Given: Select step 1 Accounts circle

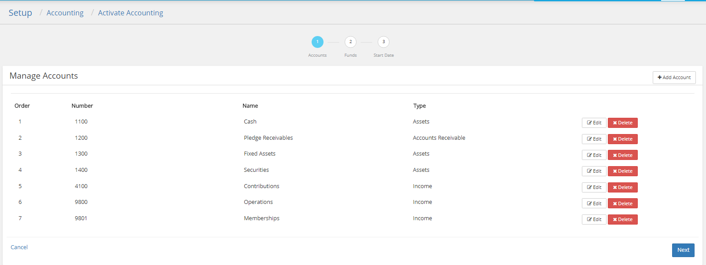Looking at the screenshot, I should tap(317, 42).
